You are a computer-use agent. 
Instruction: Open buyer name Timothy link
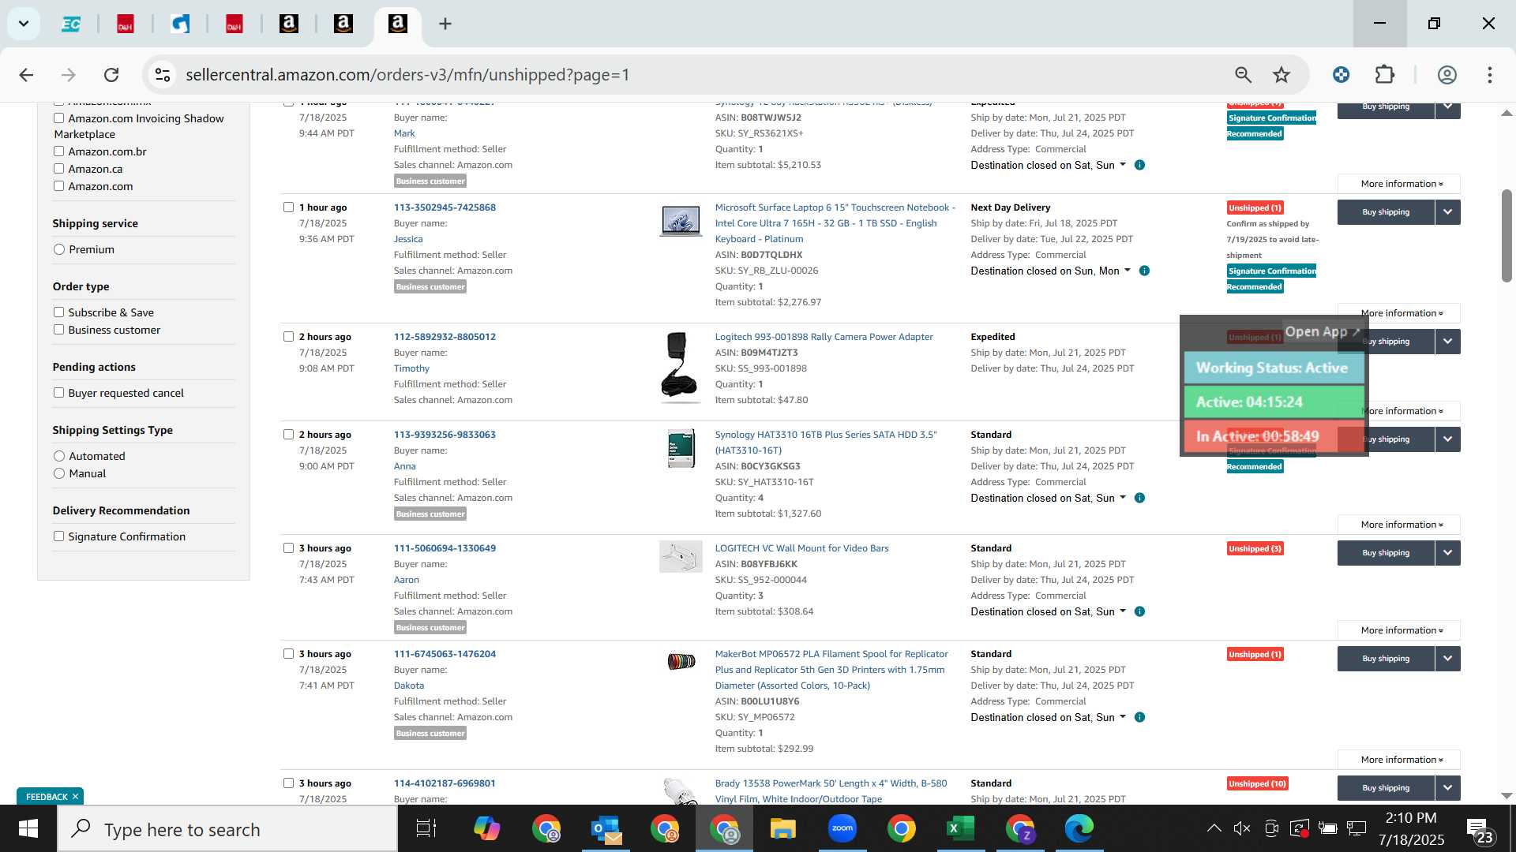click(x=411, y=368)
